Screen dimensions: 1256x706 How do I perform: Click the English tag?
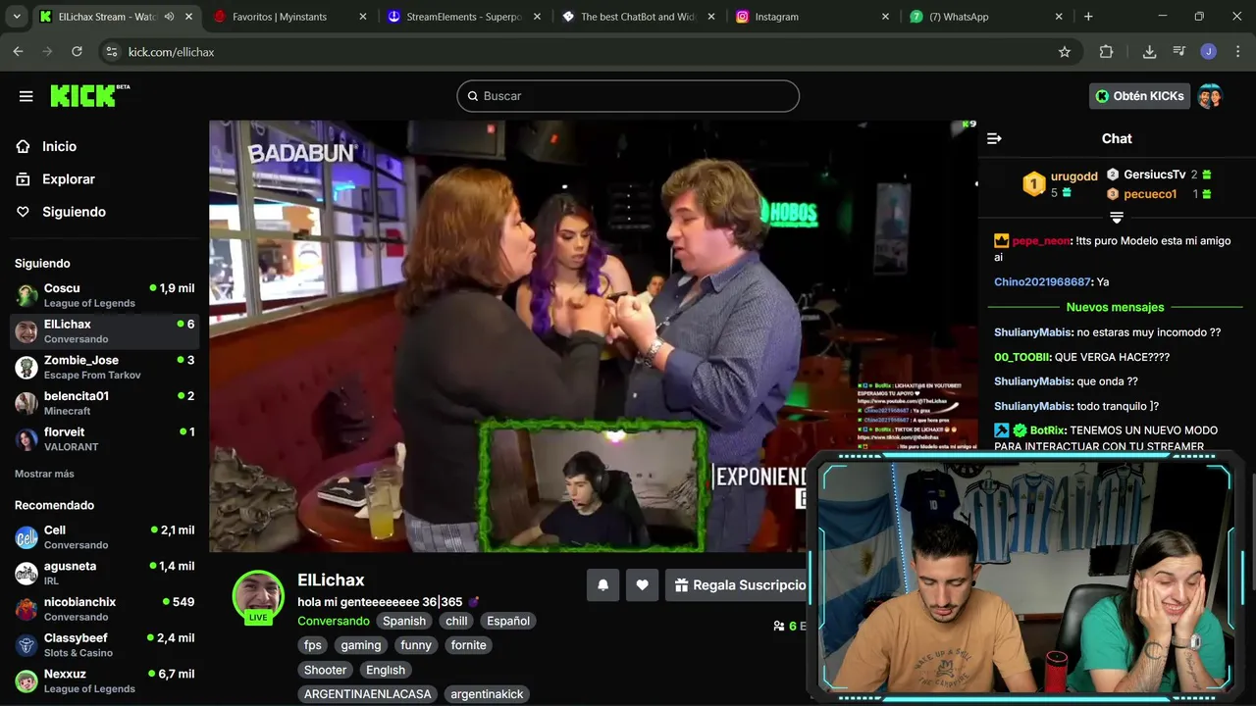[386, 670]
